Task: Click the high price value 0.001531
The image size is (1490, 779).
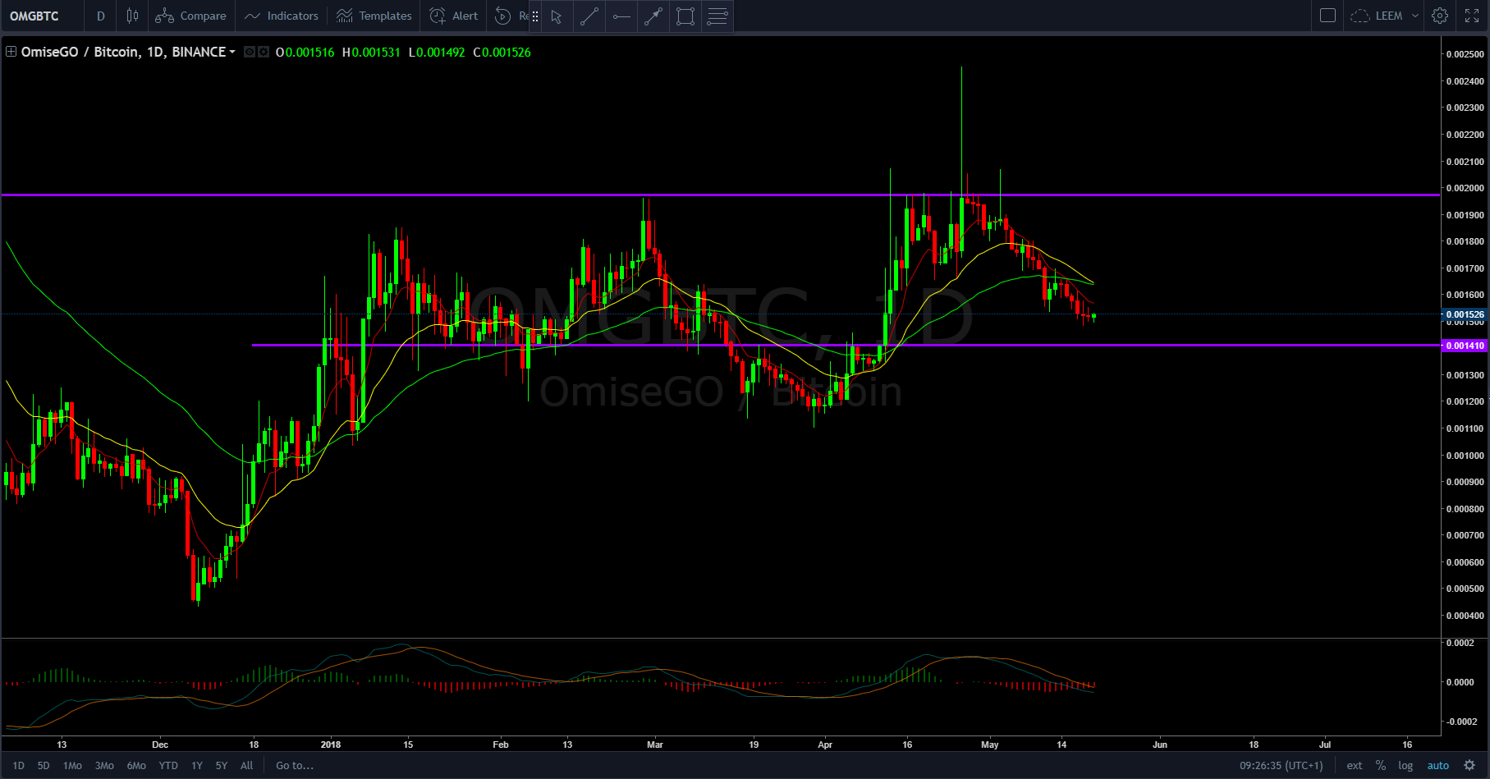Action: pyautogui.click(x=375, y=52)
